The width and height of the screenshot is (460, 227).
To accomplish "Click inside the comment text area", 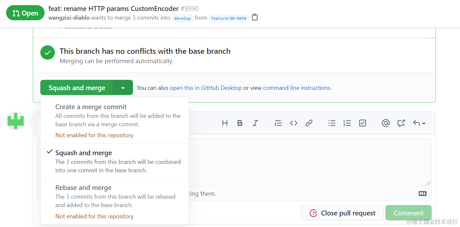I will tap(310, 162).
